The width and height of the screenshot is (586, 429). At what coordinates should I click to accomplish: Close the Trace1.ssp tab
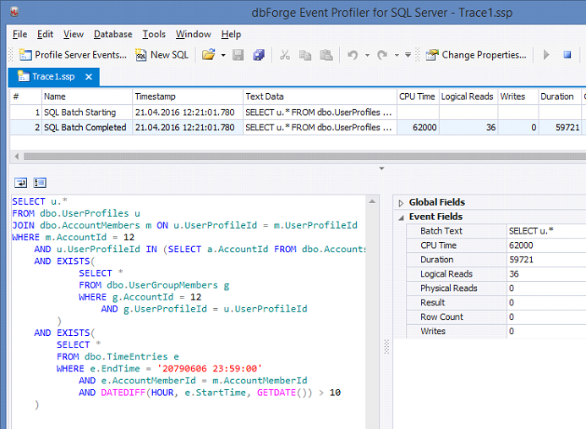tap(89, 77)
